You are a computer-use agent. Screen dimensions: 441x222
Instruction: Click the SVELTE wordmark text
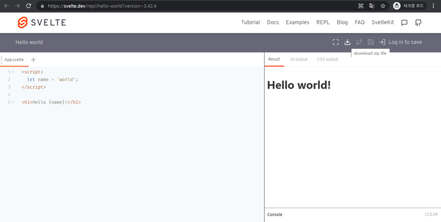(48, 22)
